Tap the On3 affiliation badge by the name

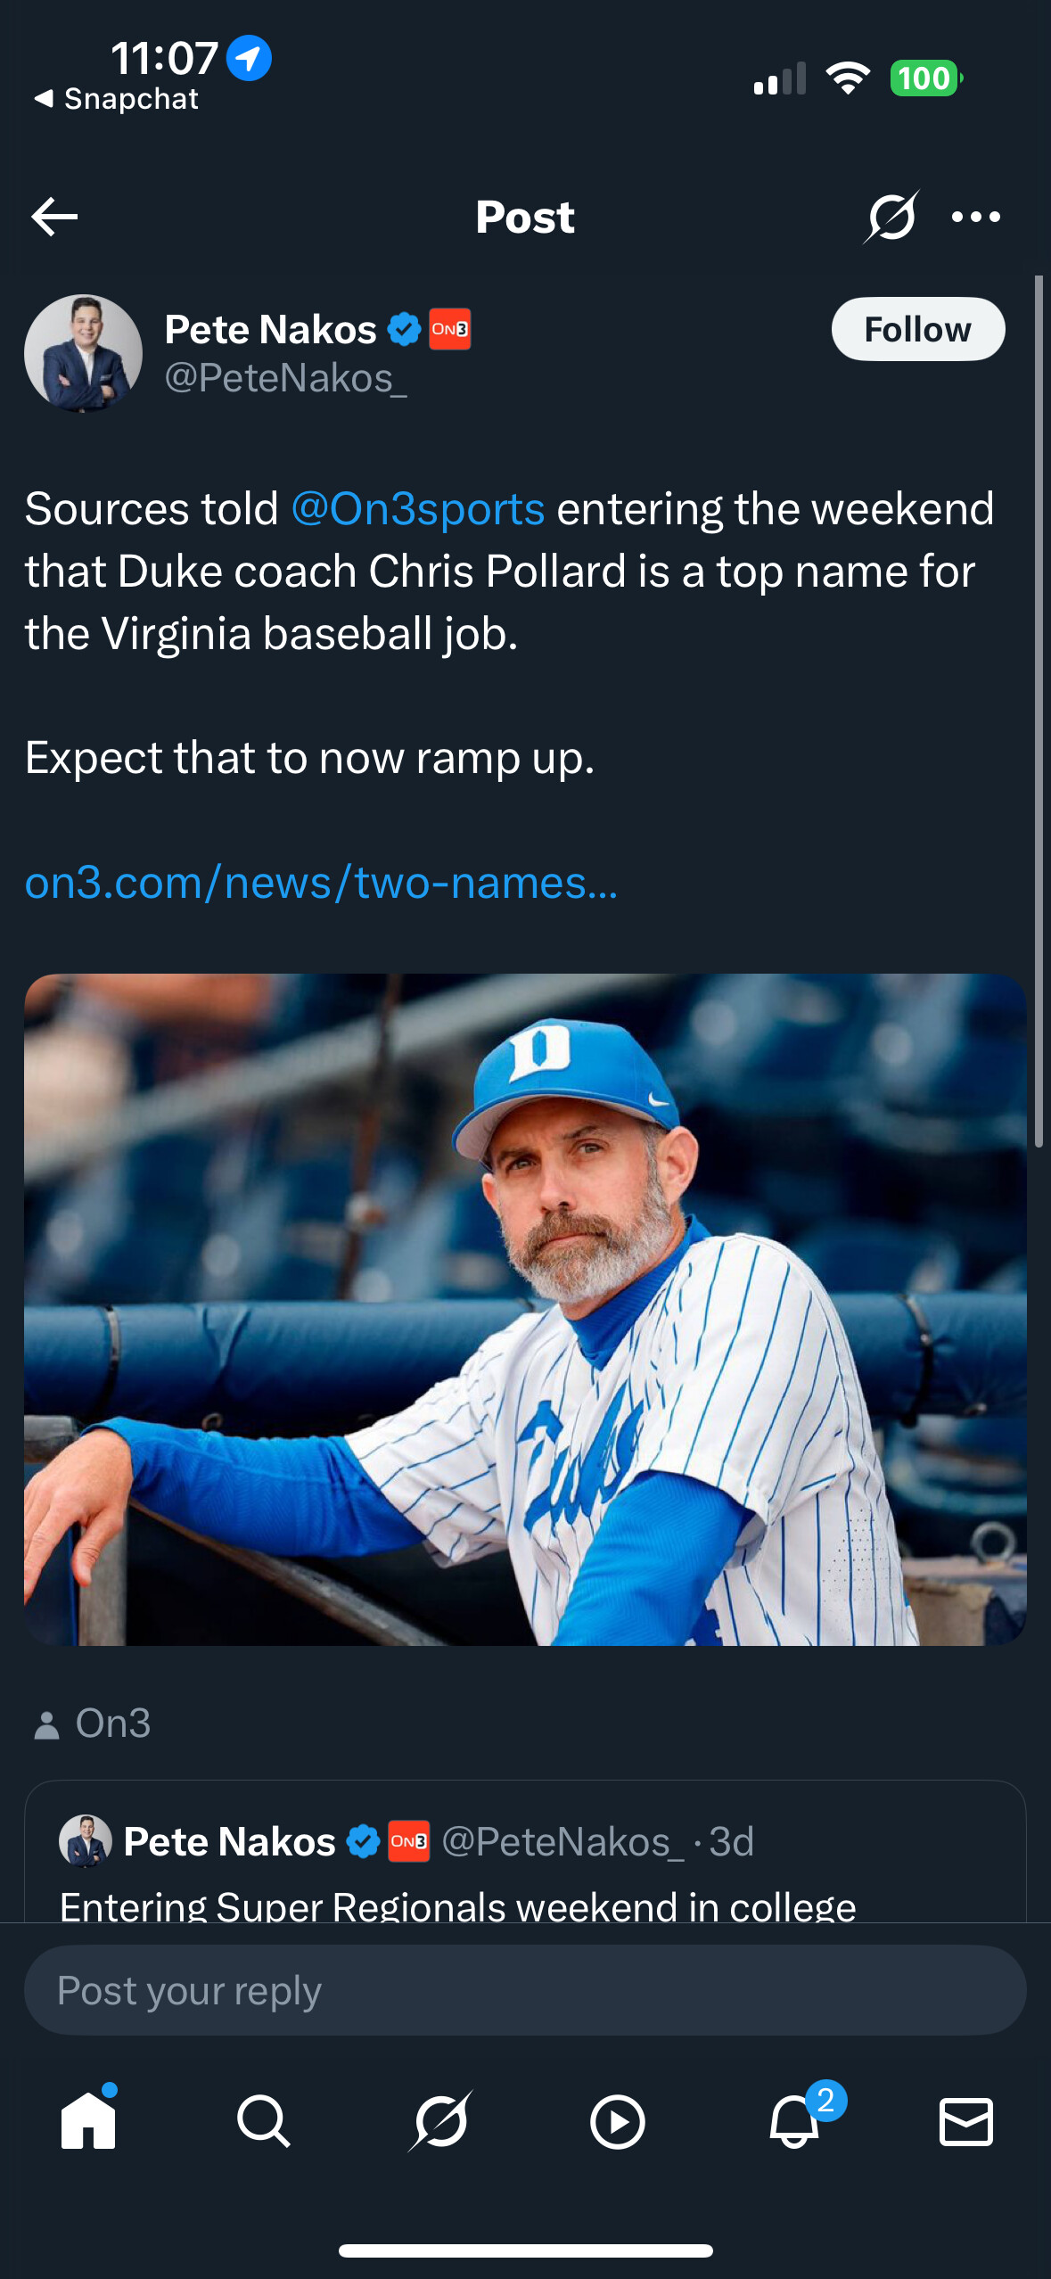(x=450, y=330)
